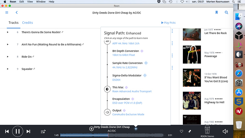Open the ROON Stereo zone speaker icon
The height and width of the screenshot is (138, 245).
pos(207,130)
